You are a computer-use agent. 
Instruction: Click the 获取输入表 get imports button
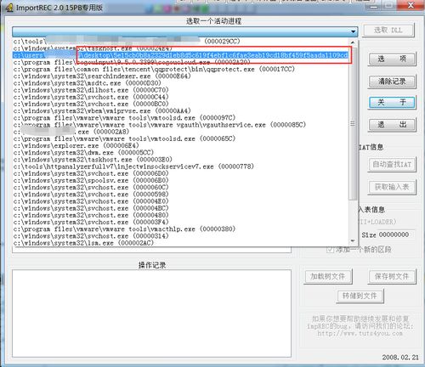point(392,187)
